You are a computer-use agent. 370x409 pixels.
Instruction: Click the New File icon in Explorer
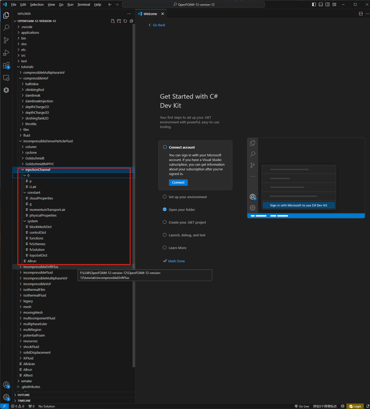pos(113,21)
